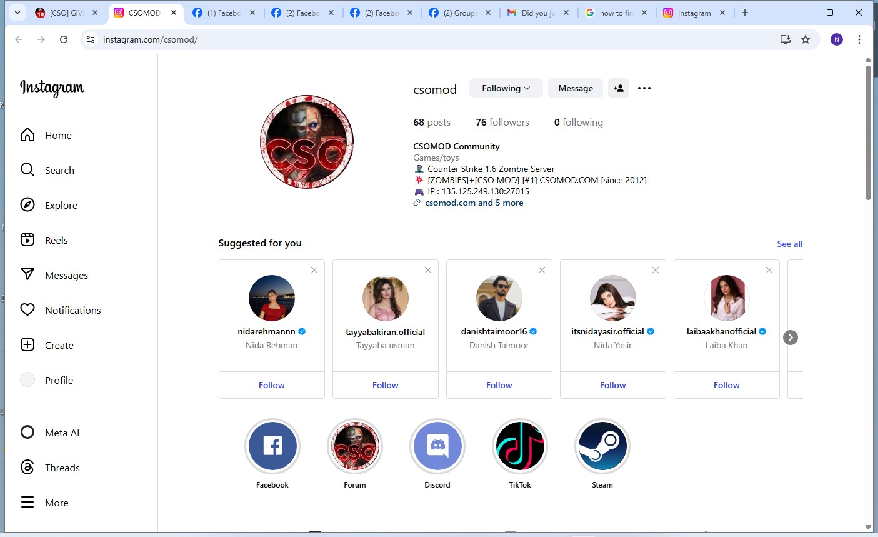Show next suggested accounts arrow

coord(791,338)
